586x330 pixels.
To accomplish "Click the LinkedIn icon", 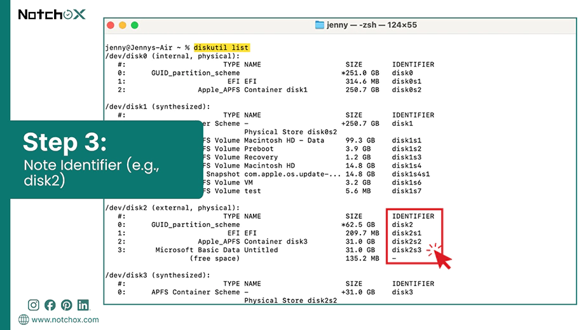I will pos(83,305).
